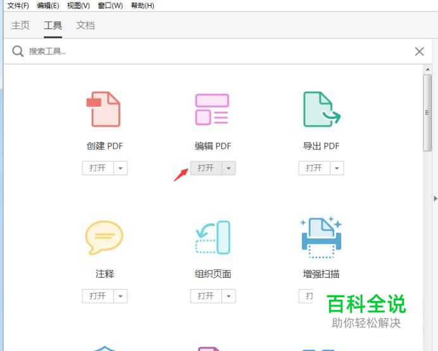Open the 窗口(W) menu
Image resolution: width=438 pixels, height=351 pixels.
[110, 6]
